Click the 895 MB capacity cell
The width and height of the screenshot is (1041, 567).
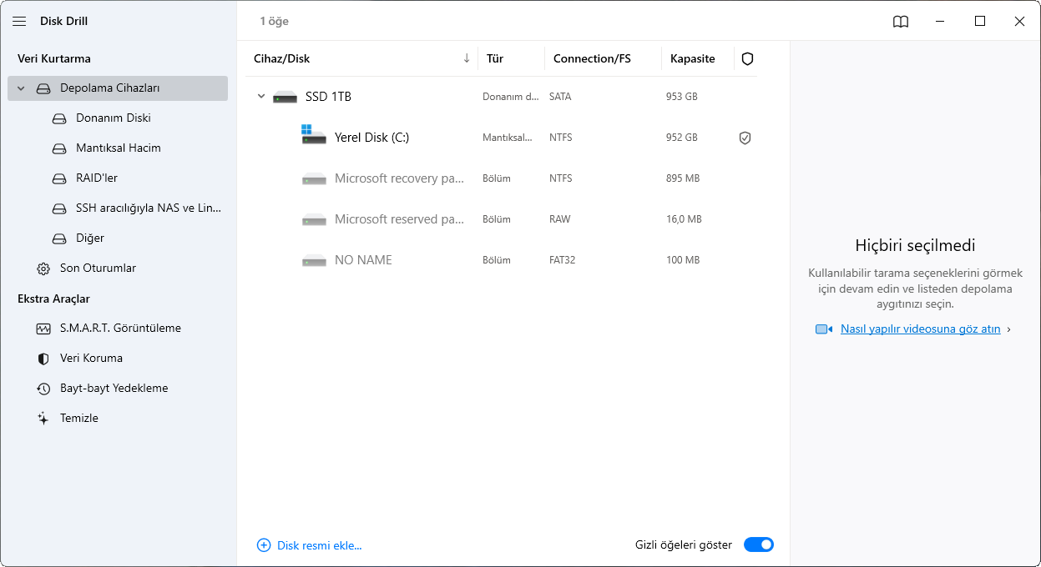pos(683,178)
